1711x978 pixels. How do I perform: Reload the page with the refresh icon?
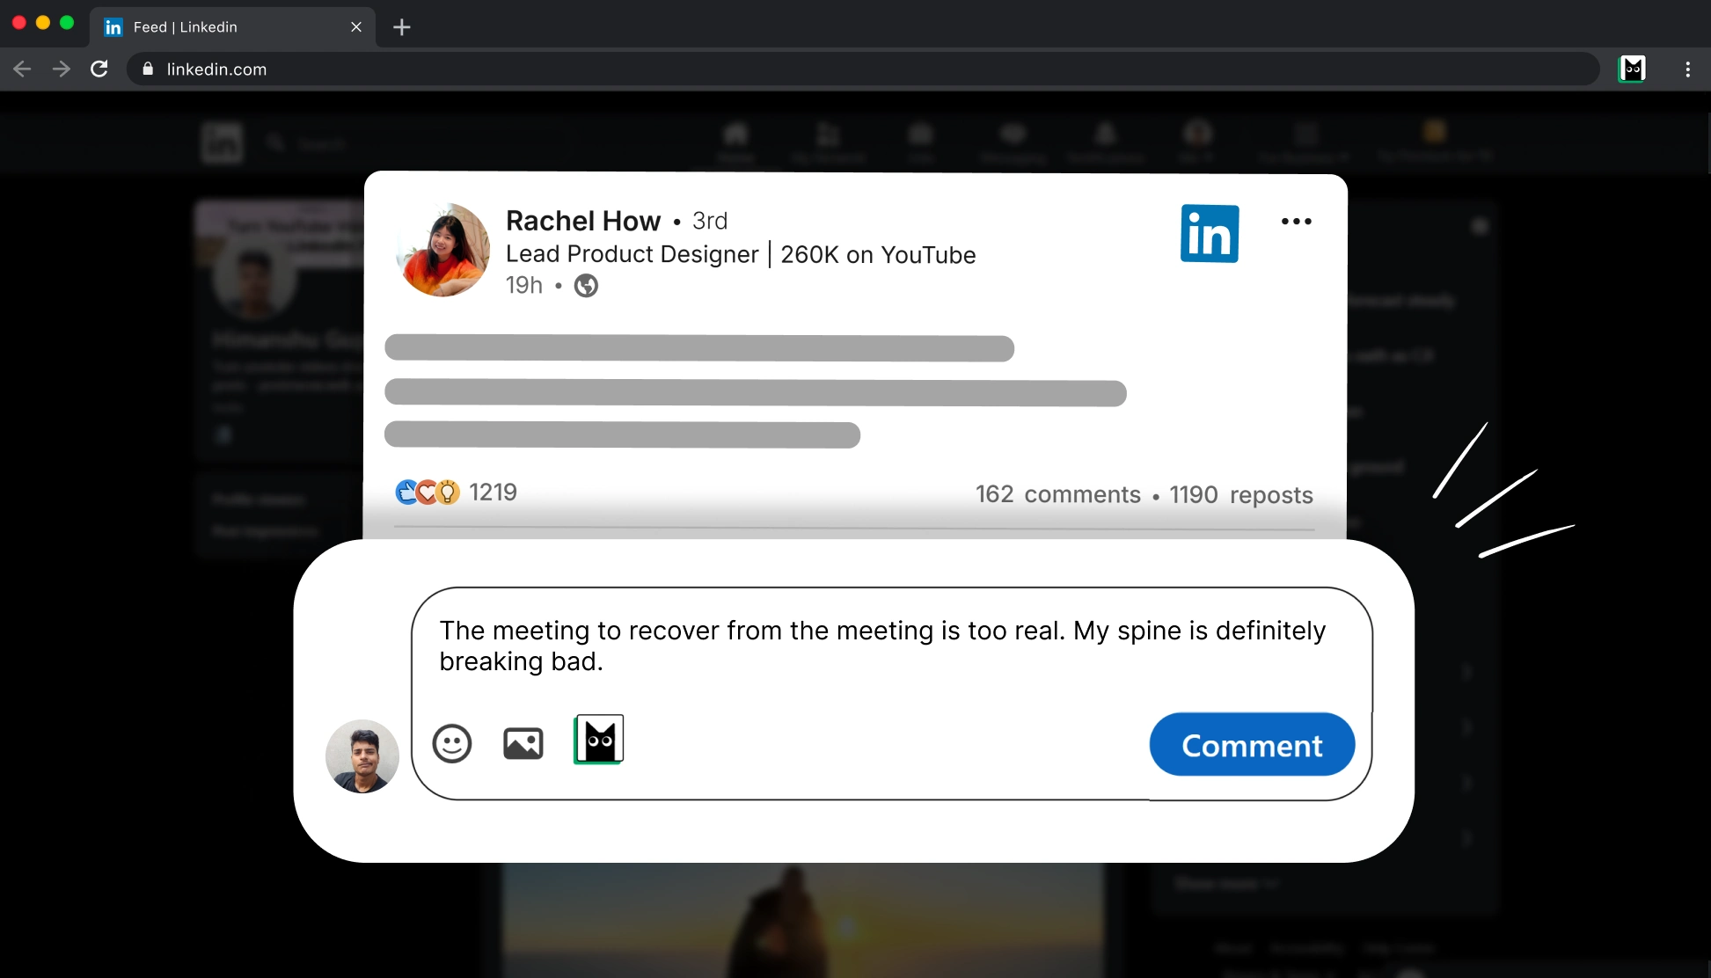99,69
